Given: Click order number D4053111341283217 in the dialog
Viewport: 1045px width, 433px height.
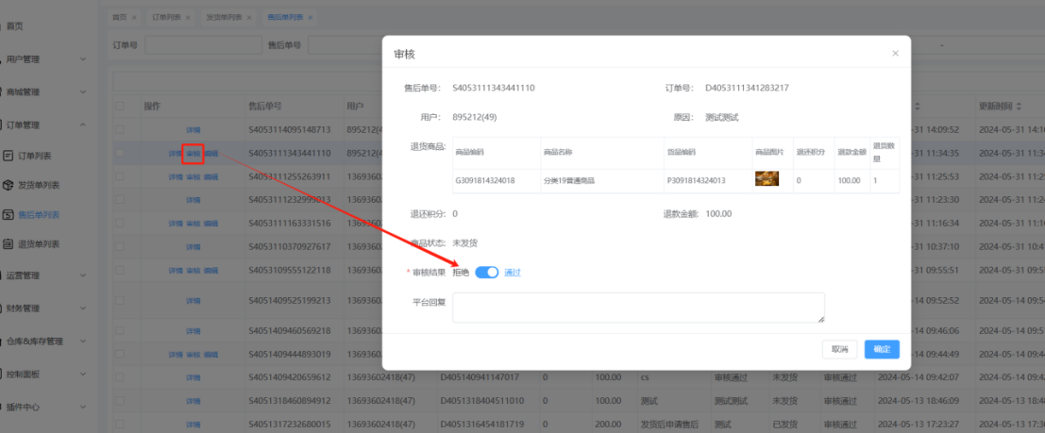Looking at the screenshot, I should (747, 88).
